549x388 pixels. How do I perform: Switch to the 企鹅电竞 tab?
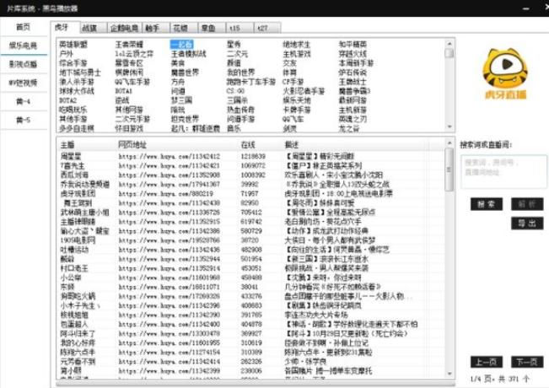pyautogui.click(x=122, y=27)
